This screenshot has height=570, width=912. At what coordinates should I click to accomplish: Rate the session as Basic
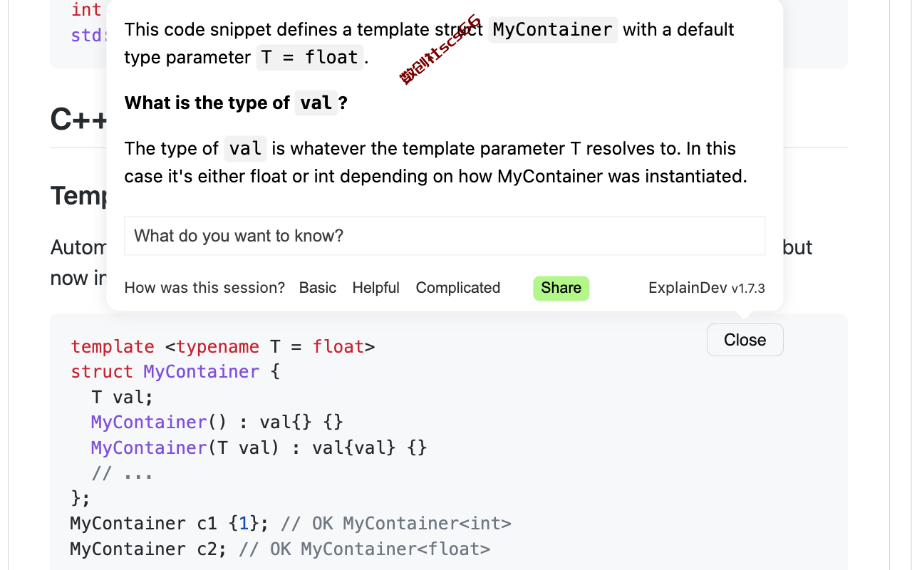tap(318, 288)
